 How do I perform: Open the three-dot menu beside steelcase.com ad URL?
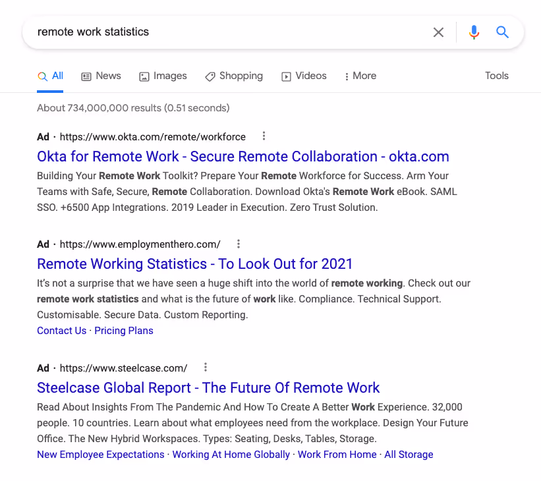(206, 368)
